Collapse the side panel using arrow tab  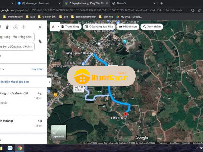[49, 82]
